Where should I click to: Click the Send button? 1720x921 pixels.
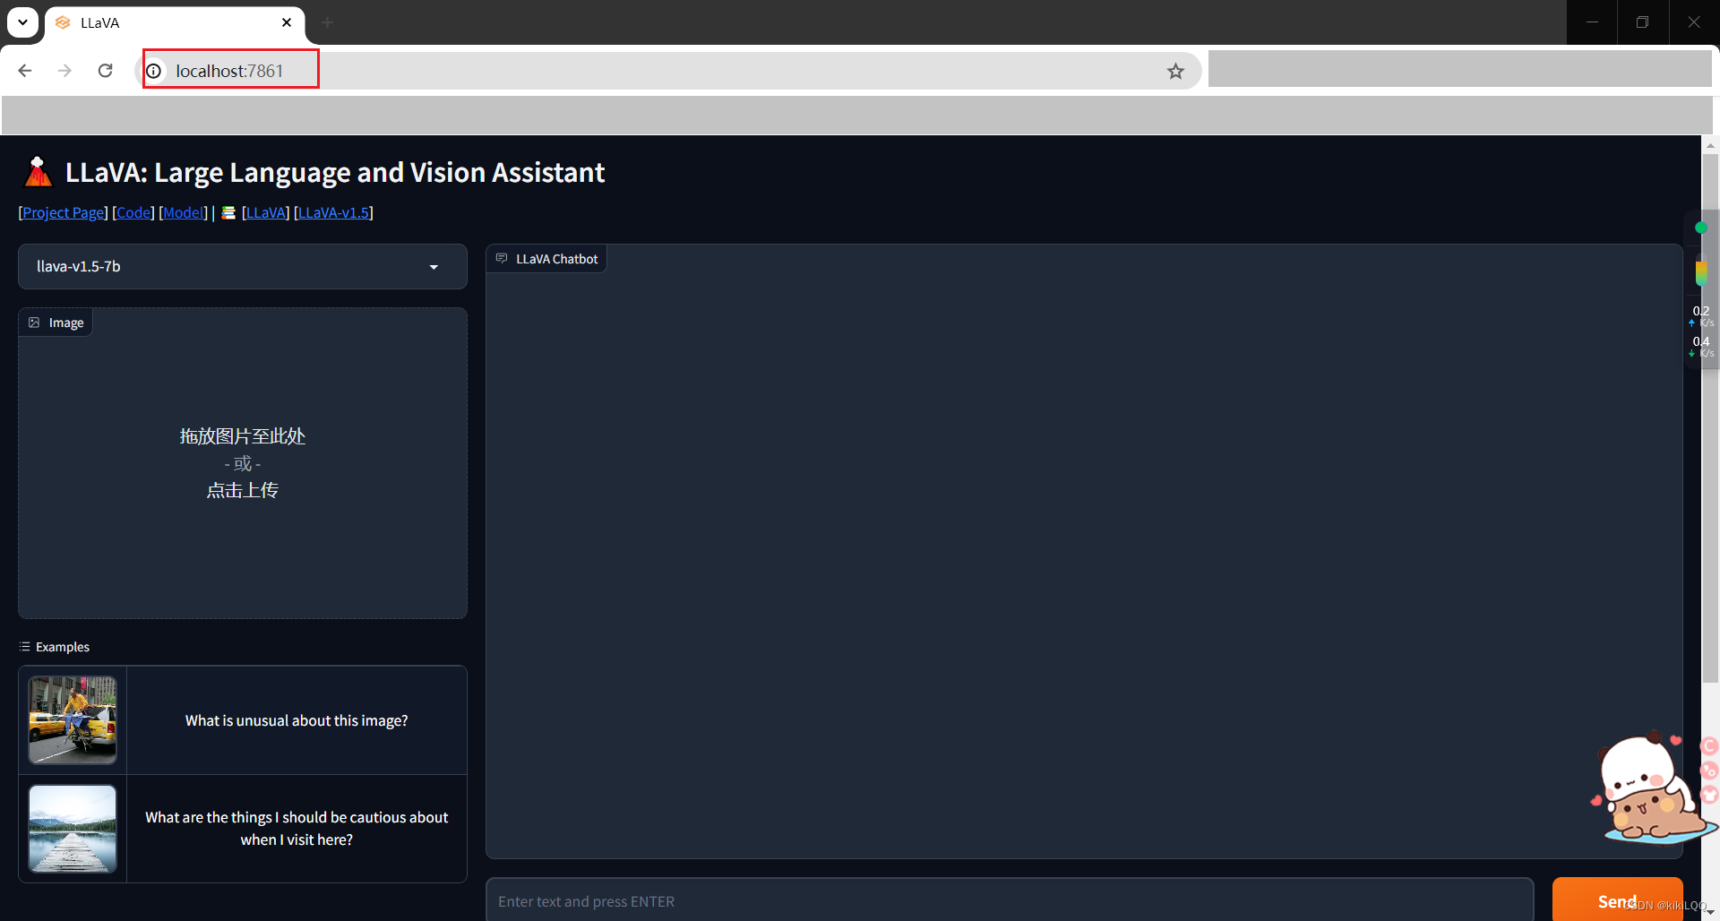[x=1617, y=900]
